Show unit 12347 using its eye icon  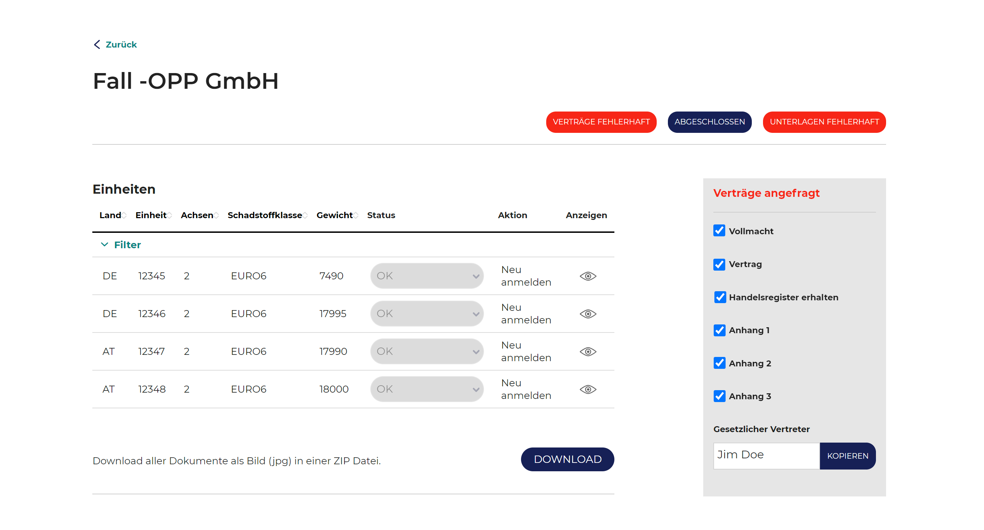(588, 352)
